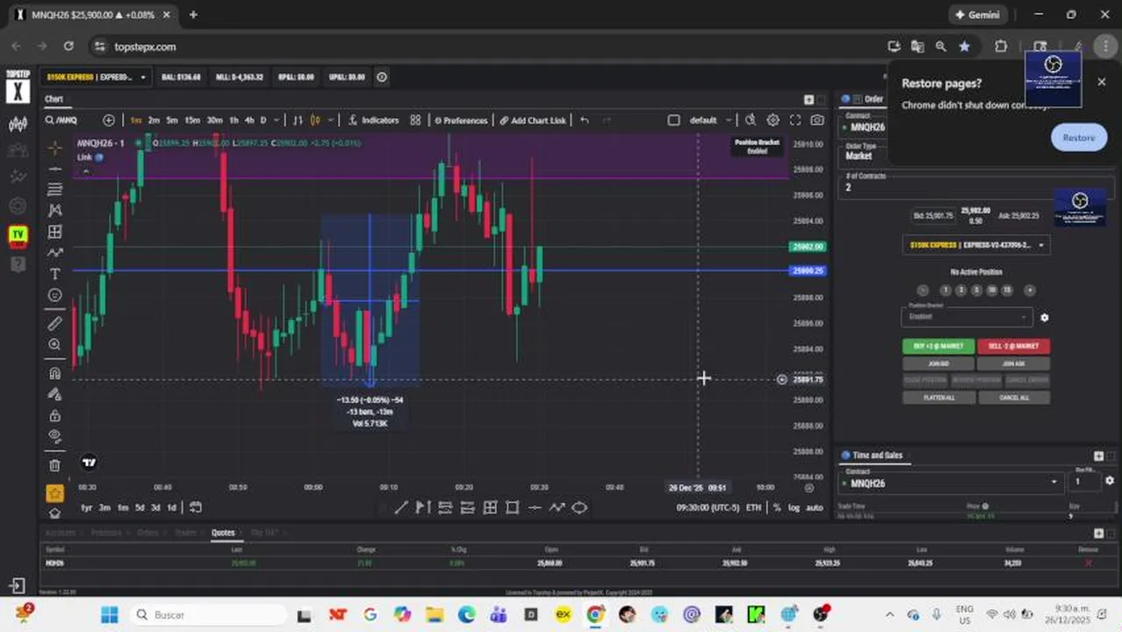
Task: Open Time and Sales settings gear
Action: [x=1110, y=481]
